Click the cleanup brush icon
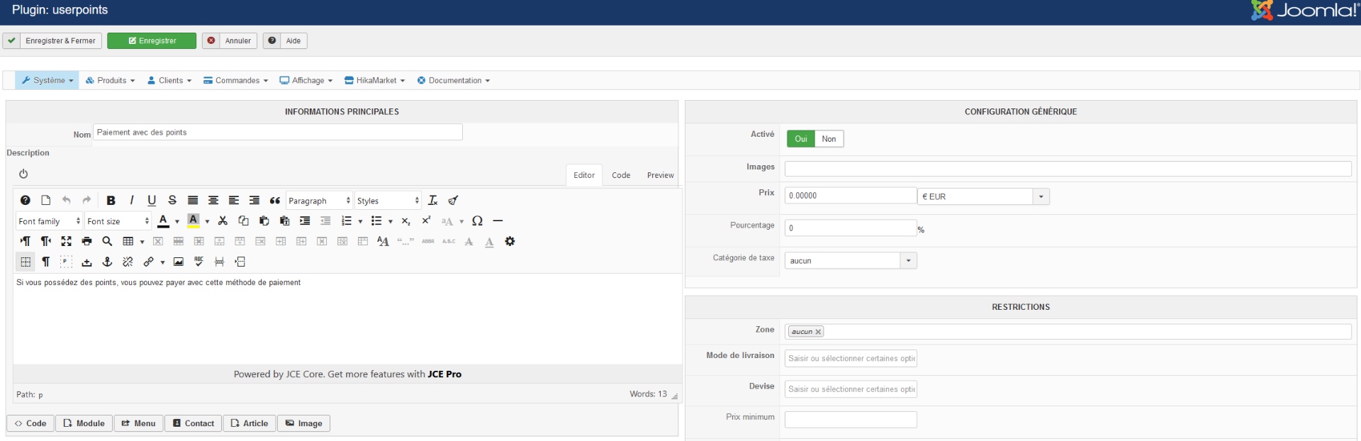The height and width of the screenshot is (441, 1361). coord(454,201)
